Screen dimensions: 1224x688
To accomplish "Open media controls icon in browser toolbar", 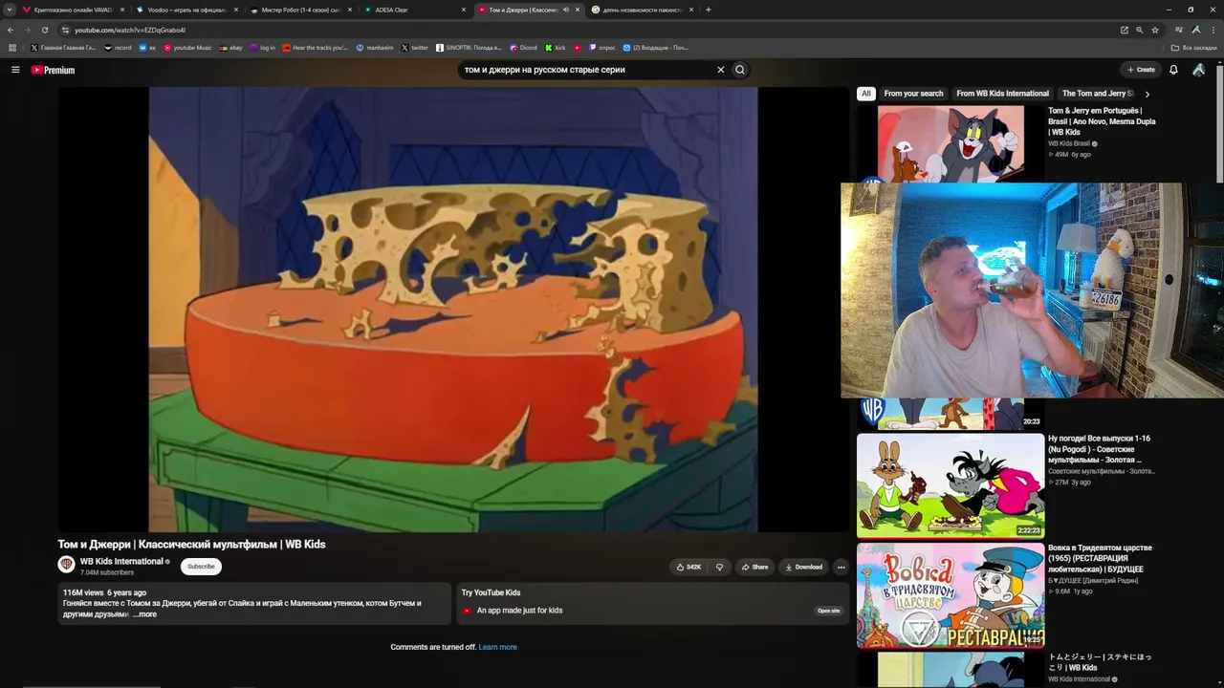I will (1179, 30).
